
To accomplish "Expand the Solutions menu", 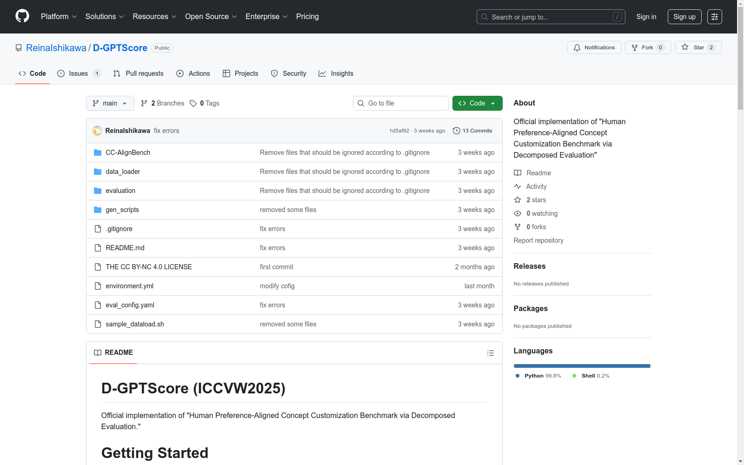I will 105,17.
